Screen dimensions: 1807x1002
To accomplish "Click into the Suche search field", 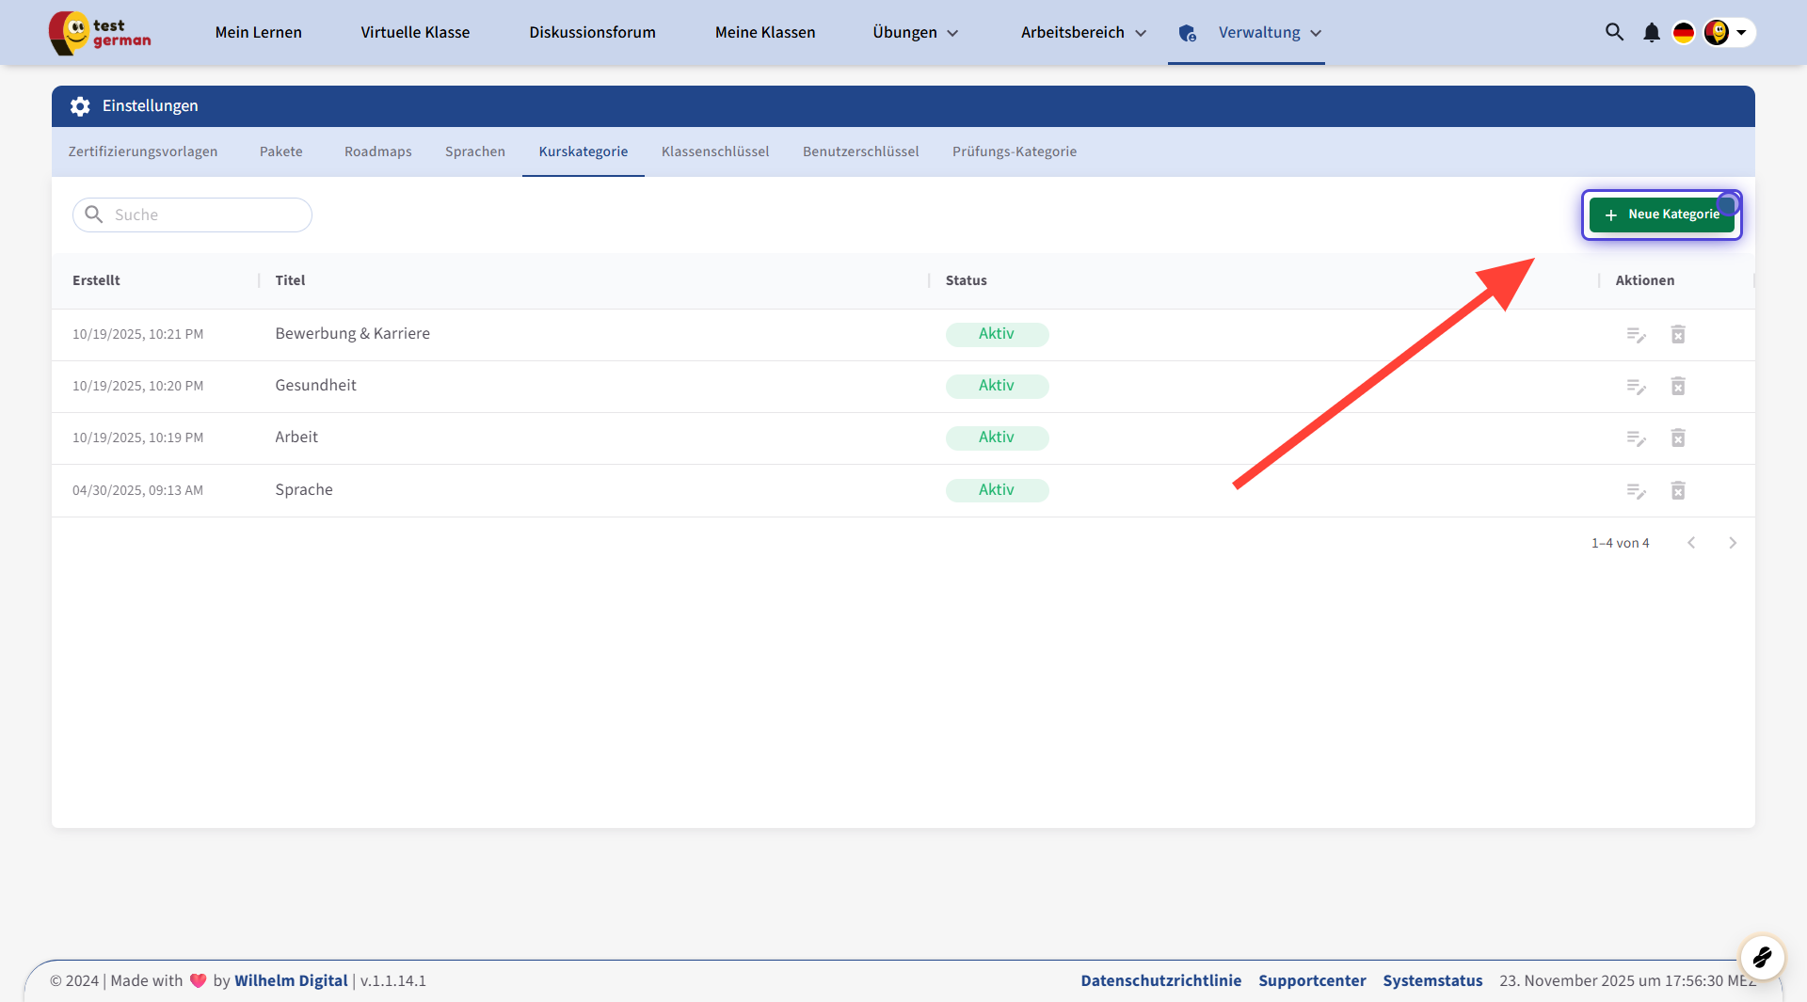I will click(207, 215).
